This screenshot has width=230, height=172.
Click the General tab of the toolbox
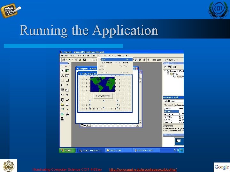click(x=65, y=67)
